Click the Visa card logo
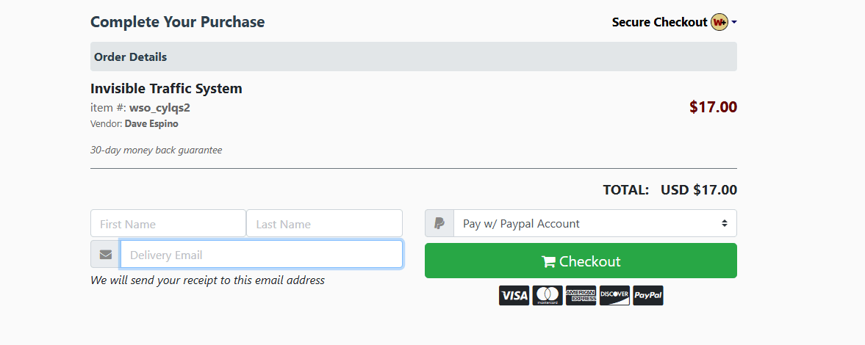Screen dimensions: 865x345 click(514, 295)
